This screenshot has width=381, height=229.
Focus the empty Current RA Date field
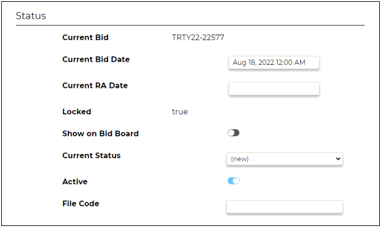point(274,88)
